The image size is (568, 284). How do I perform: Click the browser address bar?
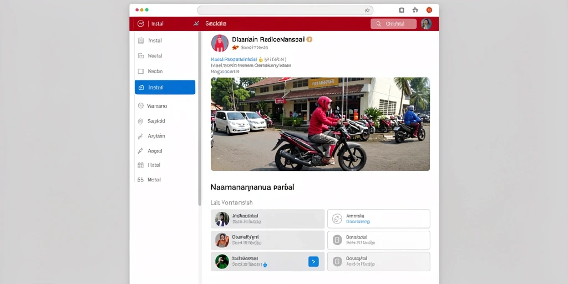click(285, 10)
